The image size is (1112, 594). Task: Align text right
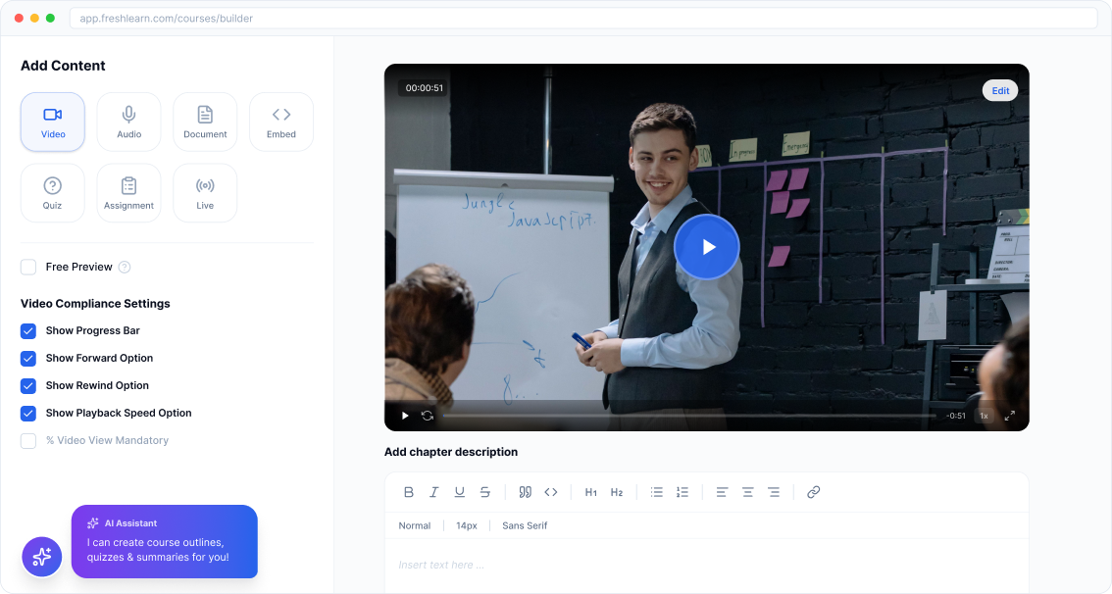[x=774, y=492]
